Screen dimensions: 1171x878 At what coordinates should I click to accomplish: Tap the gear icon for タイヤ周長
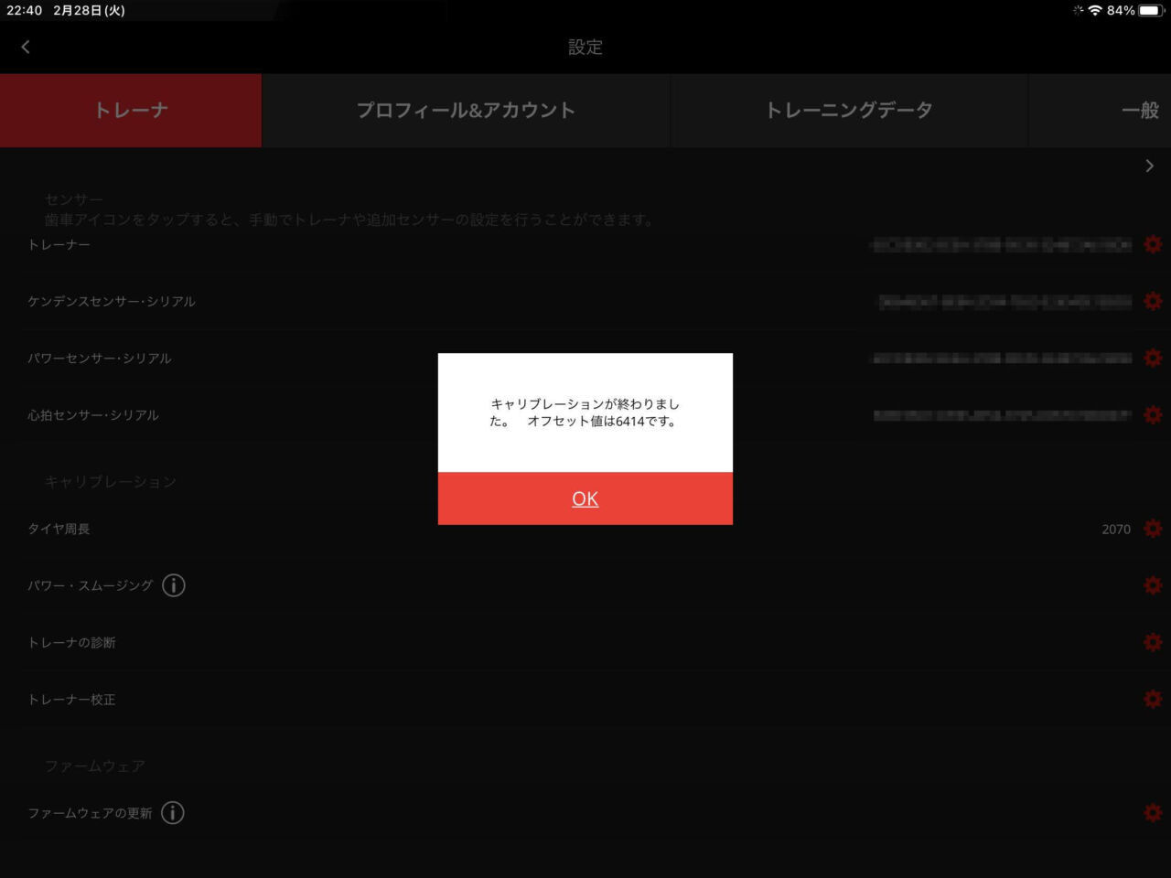1153,529
